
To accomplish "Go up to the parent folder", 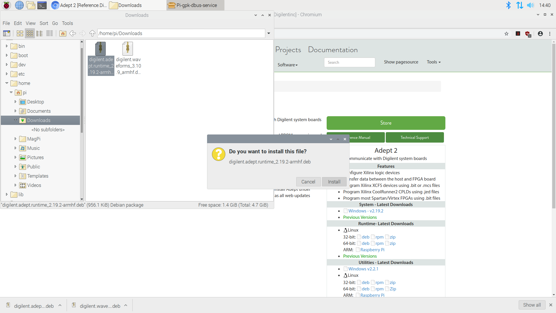I will tap(92, 33).
